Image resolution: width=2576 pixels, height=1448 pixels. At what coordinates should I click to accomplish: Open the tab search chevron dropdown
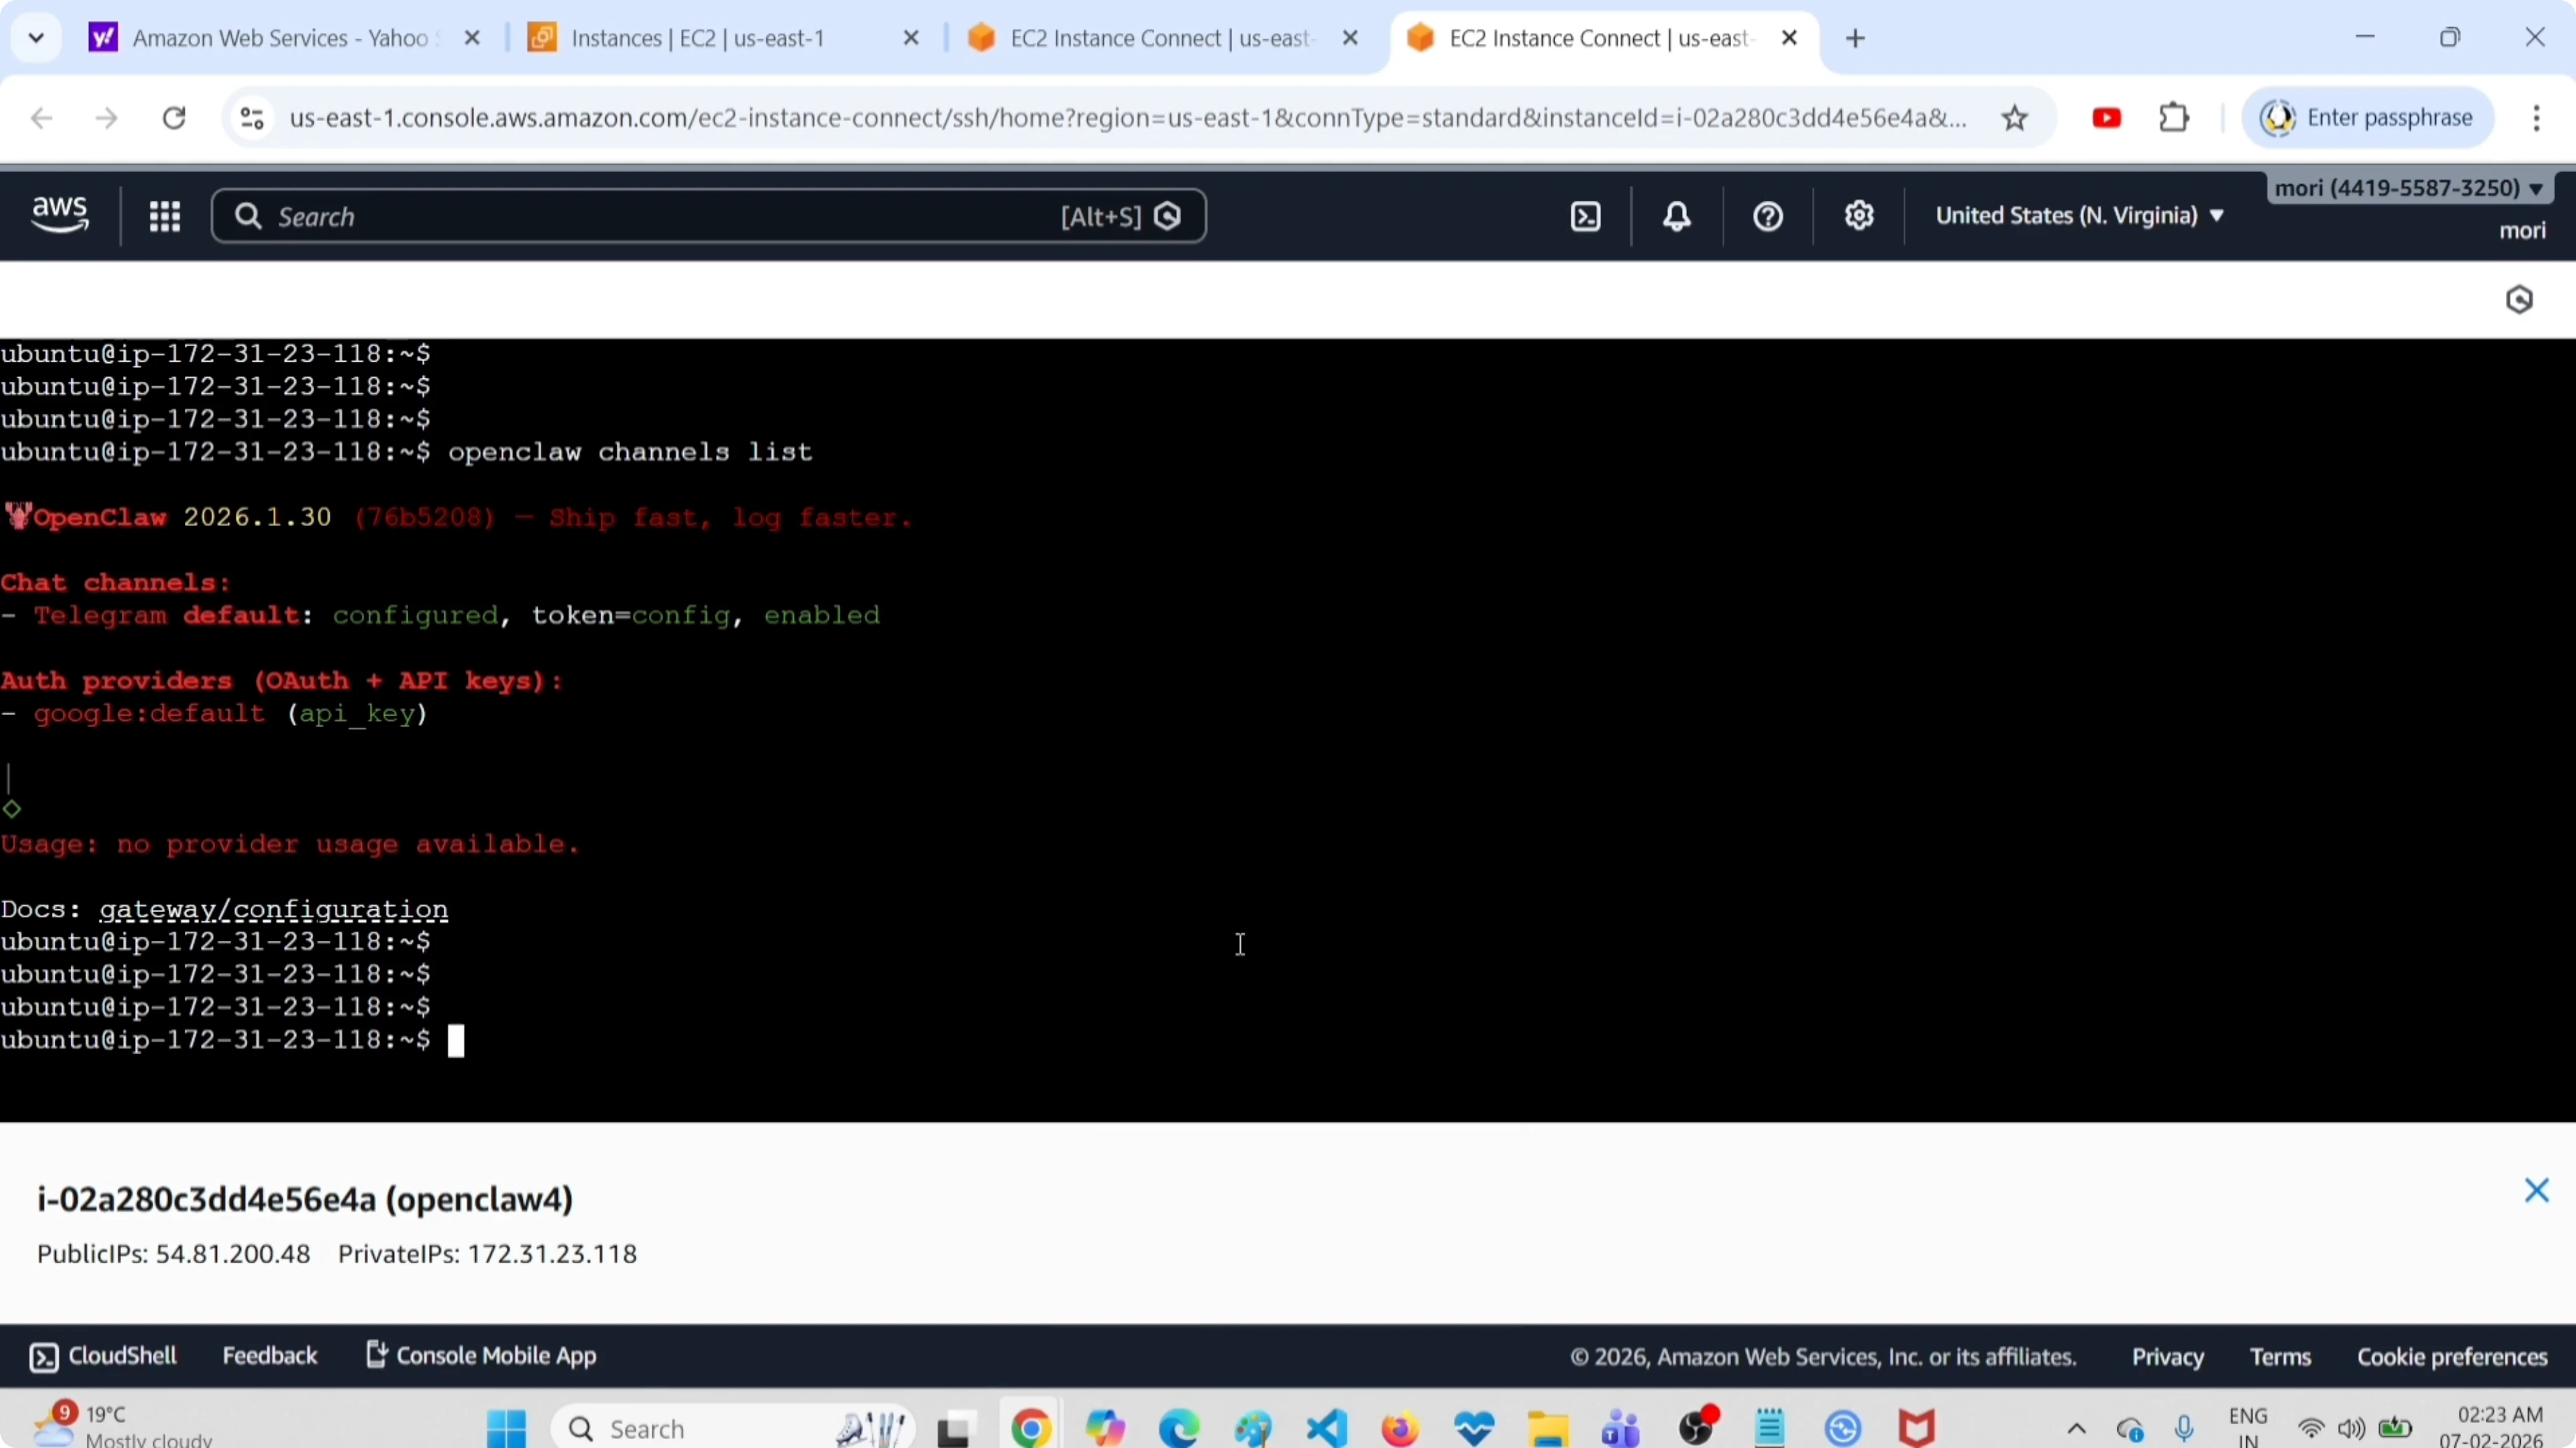(36, 38)
